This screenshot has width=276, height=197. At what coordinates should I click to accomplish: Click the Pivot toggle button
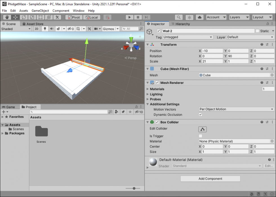74,17
